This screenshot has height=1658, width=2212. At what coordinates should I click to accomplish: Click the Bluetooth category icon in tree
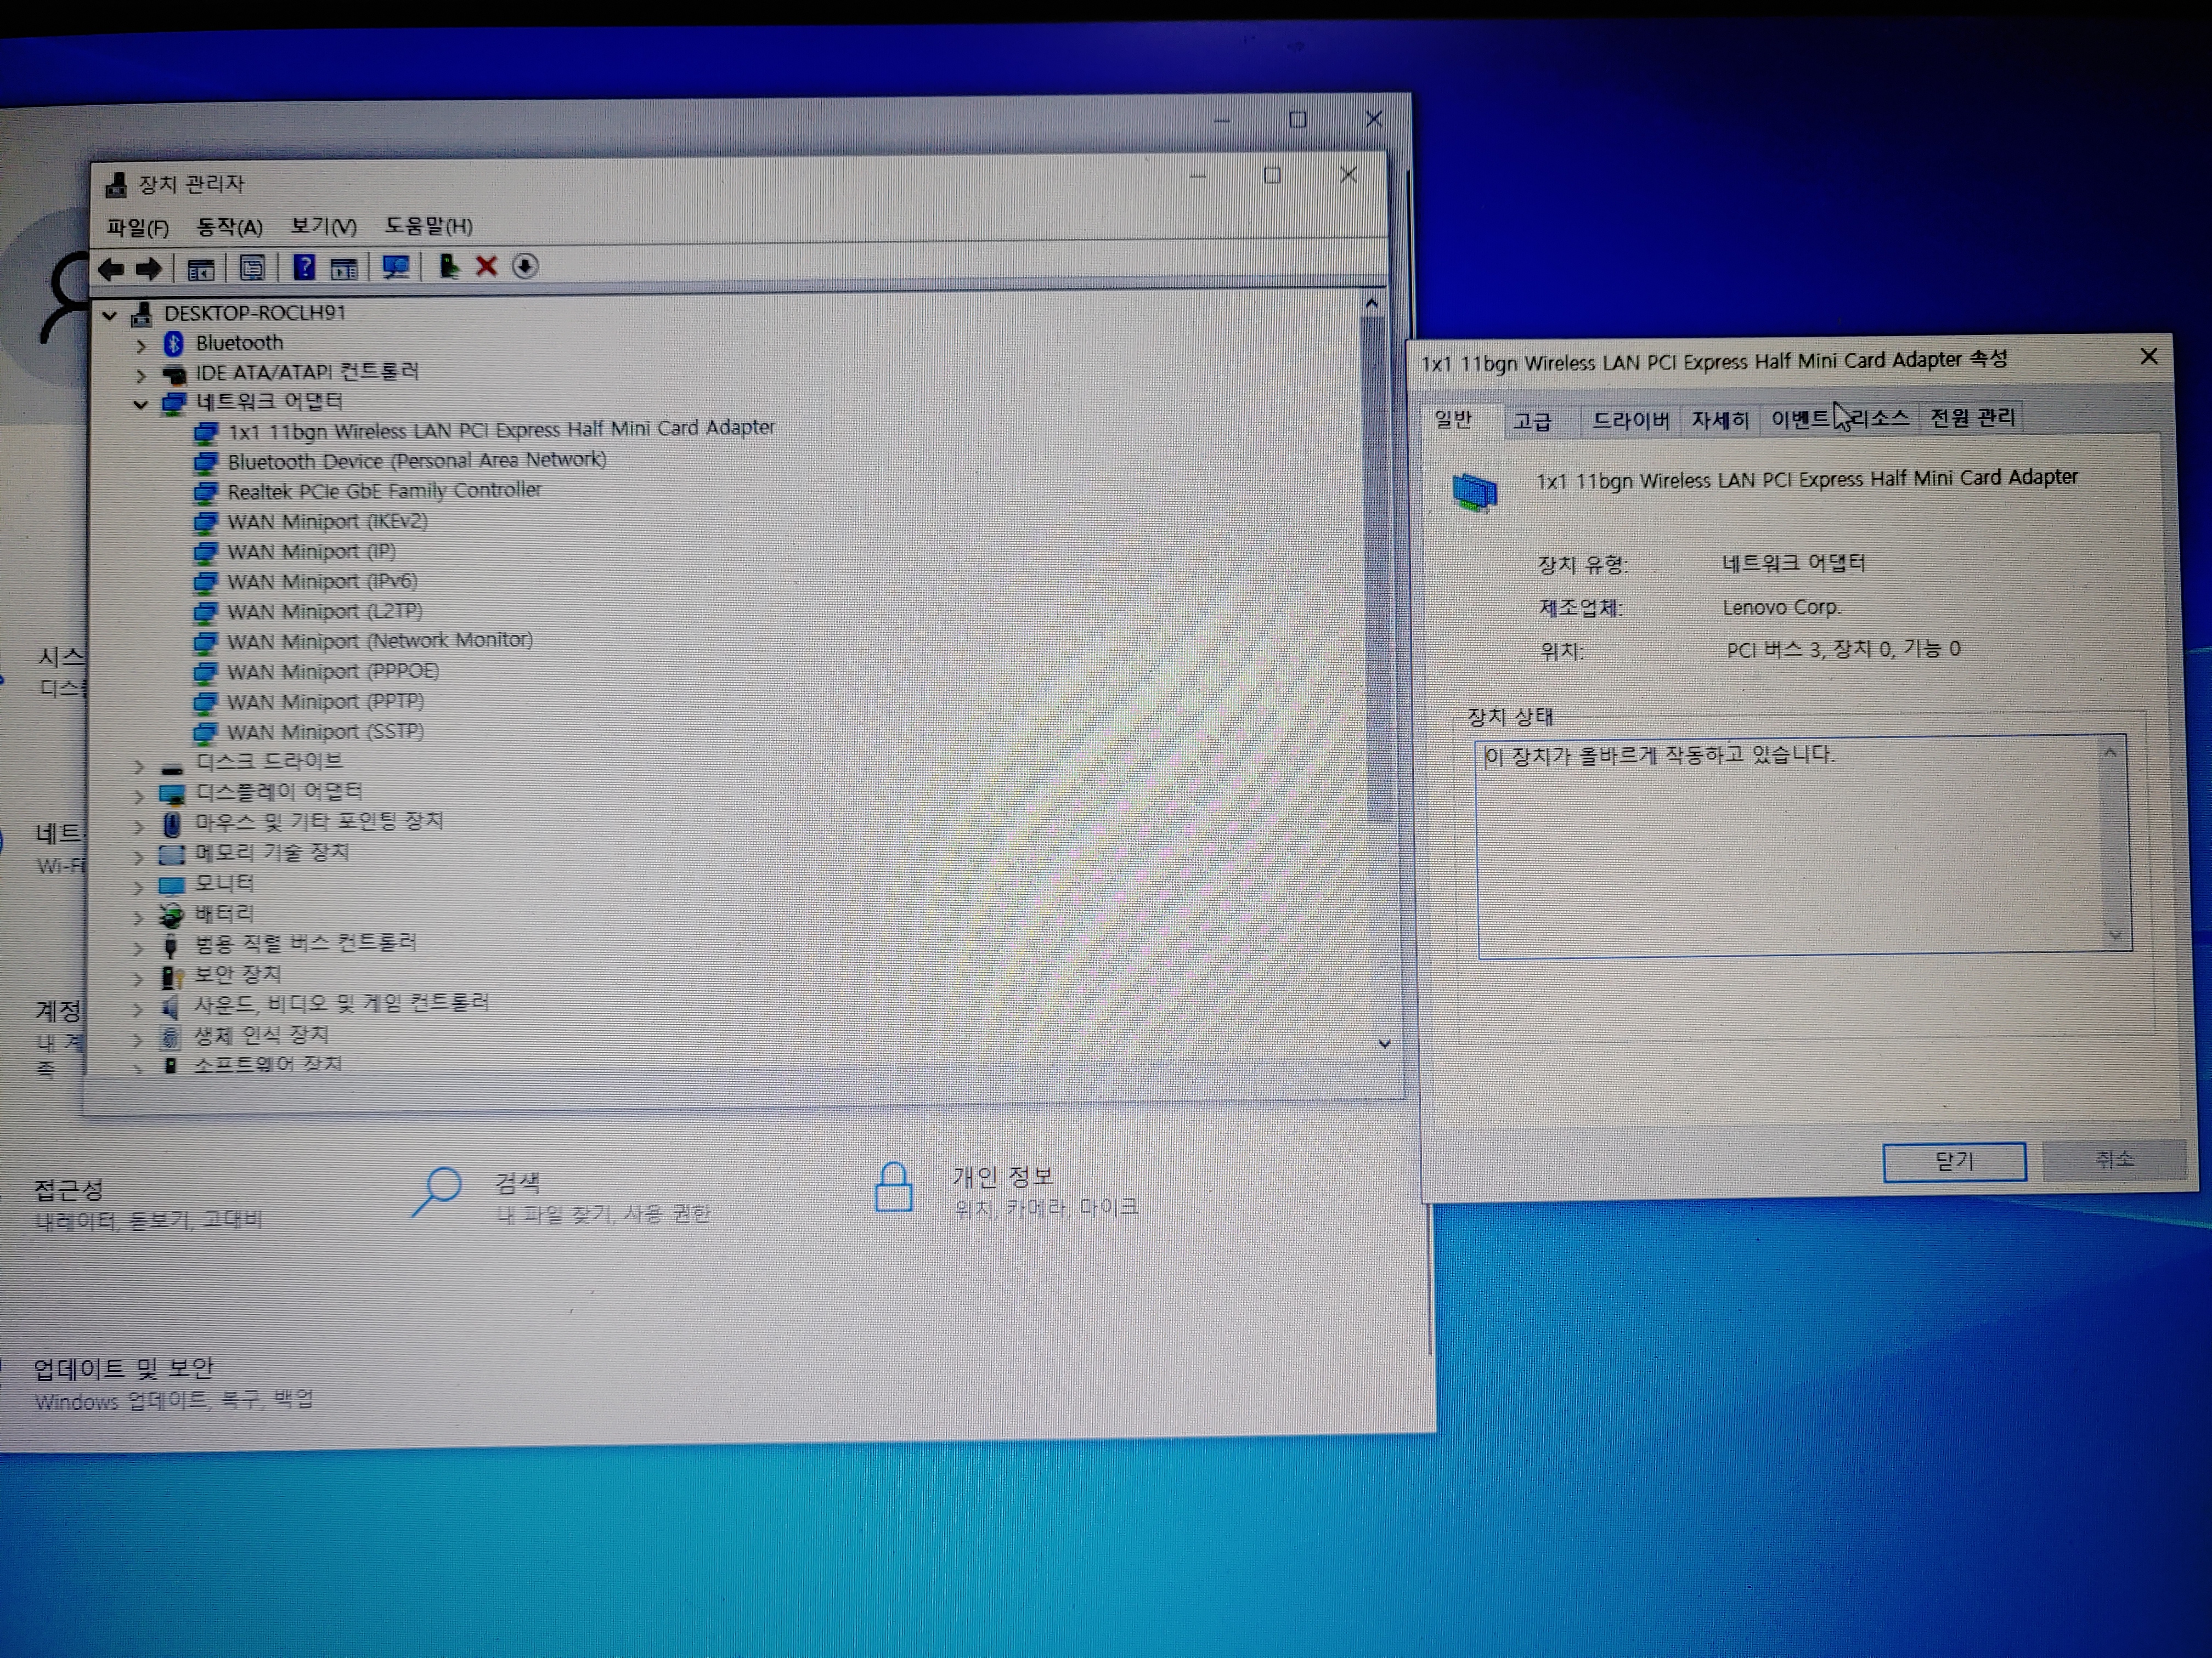(x=174, y=344)
